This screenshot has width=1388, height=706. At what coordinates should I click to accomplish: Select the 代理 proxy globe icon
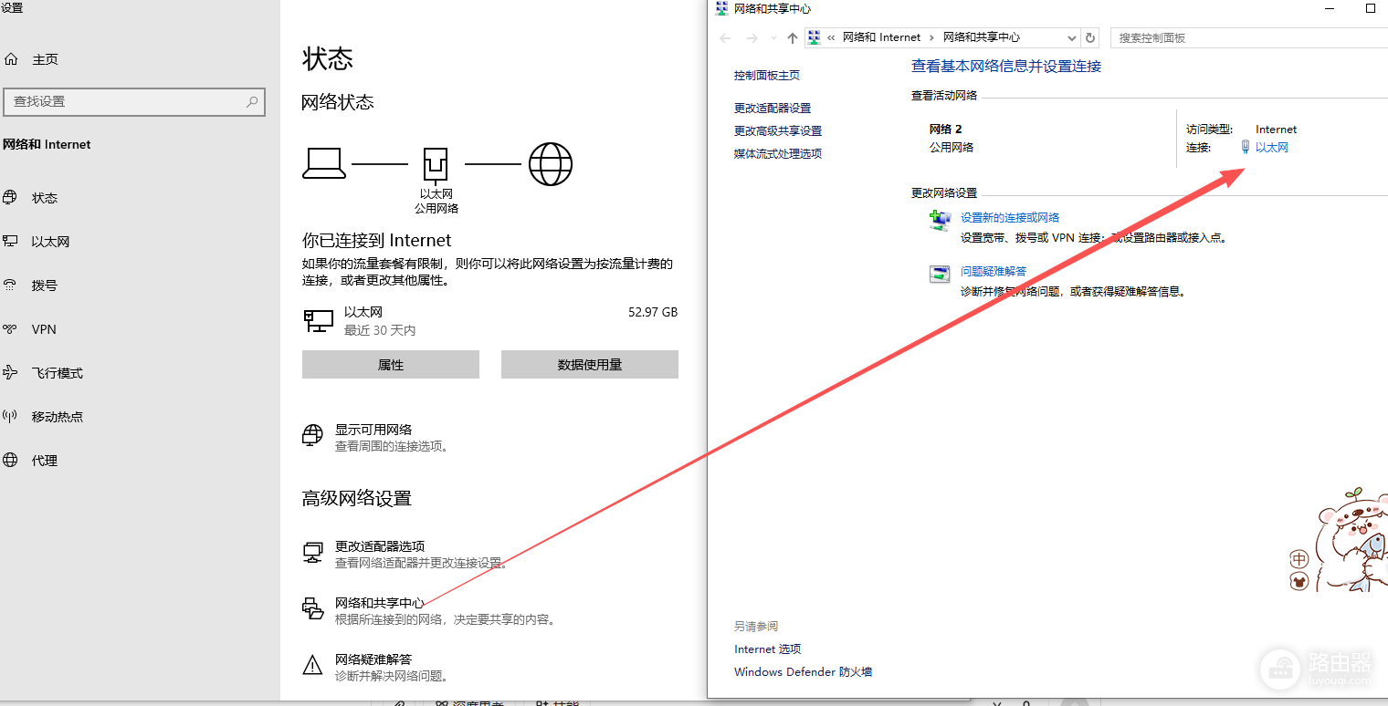(x=11, y=461)
